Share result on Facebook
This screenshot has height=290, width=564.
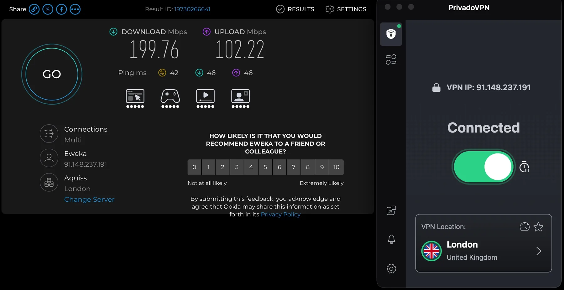pyautogui.click(x=61, y=9)
